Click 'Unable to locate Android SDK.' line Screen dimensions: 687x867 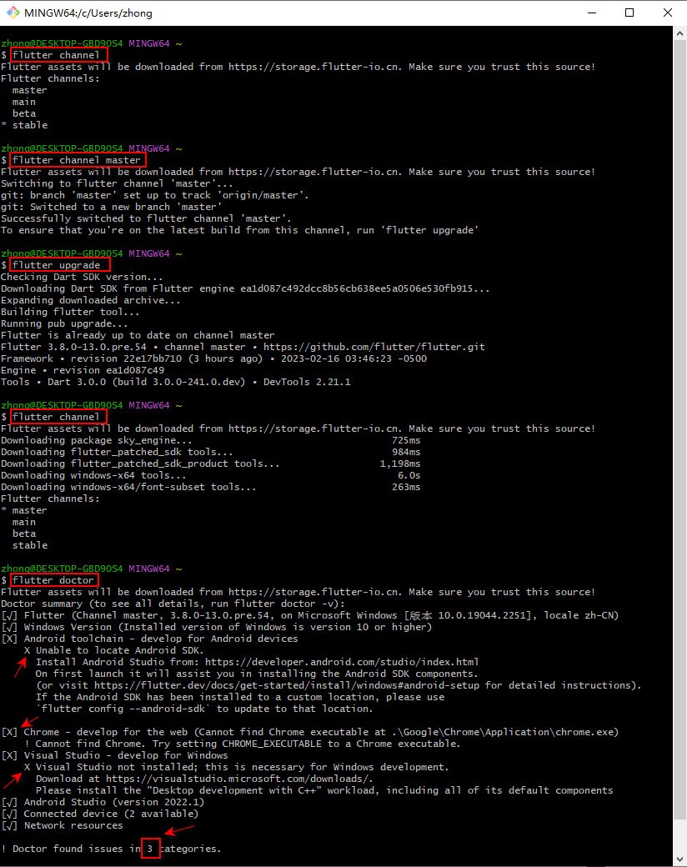pyautogui.click(x=114, y=650)
